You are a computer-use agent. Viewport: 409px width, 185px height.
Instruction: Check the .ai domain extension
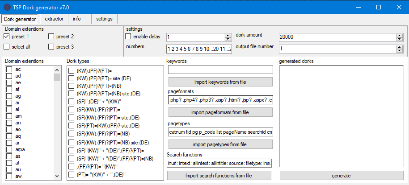[x=9, y=103]
